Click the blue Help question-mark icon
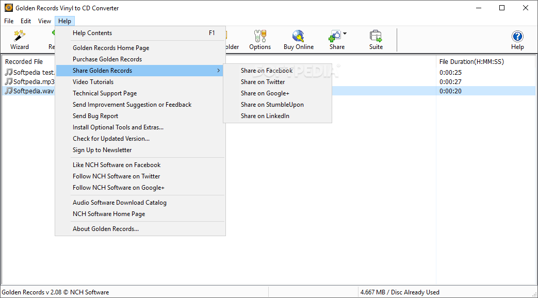The image size is (538, 298). pyautogui.click(x=517, y=36)
